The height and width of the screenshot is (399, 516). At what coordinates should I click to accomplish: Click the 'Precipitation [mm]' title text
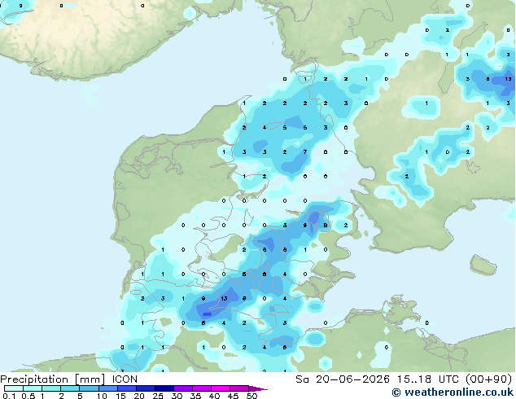(53, 379)
